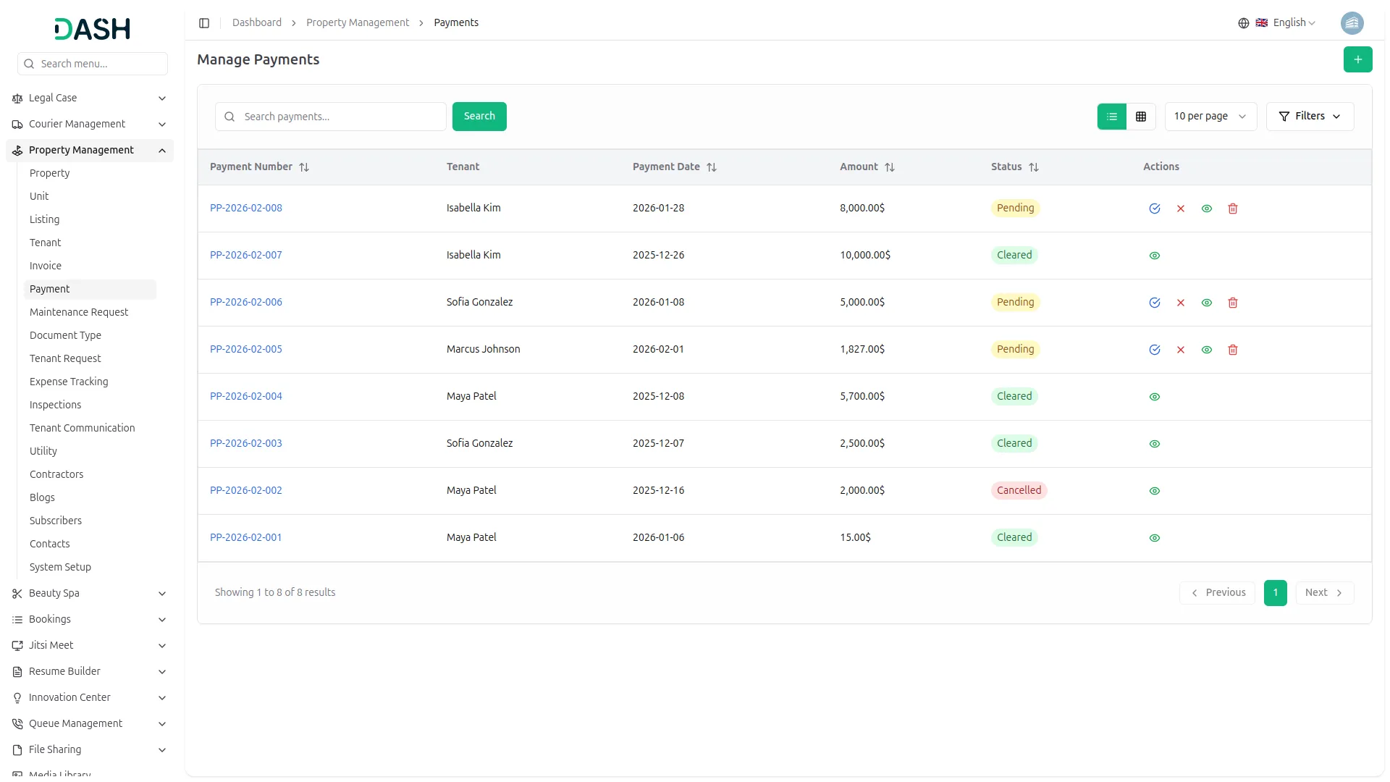The height and width of the screenshot is (782, 1390).
Task: View payment PP-2026-02-008 eye icon
Action: [1207, 209]
